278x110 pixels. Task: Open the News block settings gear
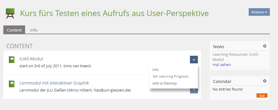[x=264, y=46]
